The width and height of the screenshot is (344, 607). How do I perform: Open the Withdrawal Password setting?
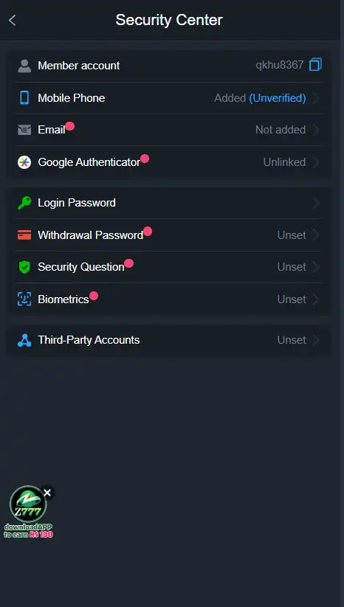coord(168,235)
